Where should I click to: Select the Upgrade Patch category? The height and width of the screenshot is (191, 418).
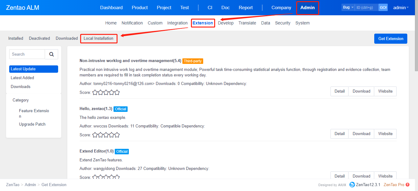[32, 124]
